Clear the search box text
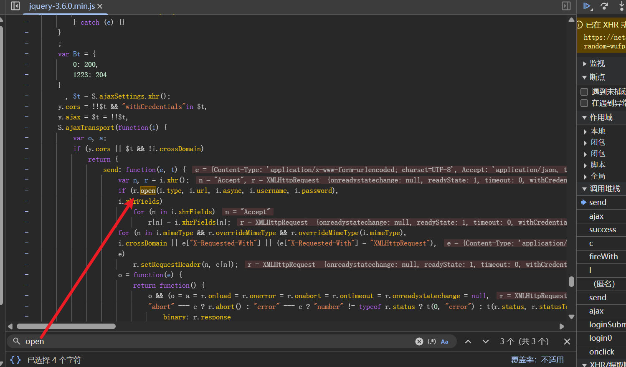 click(419, 342)
